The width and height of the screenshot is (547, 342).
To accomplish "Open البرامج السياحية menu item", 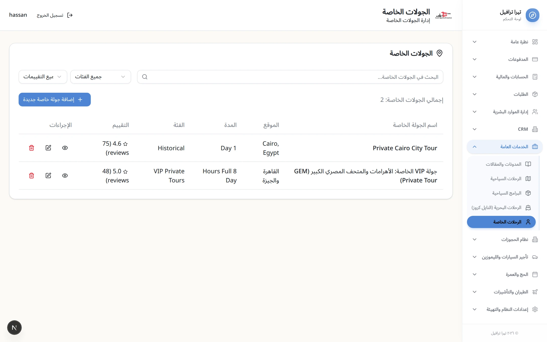I will [501, 193].
